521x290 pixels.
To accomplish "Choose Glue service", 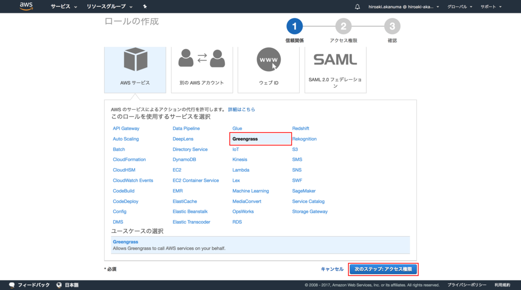I will (x=237, y=128).
